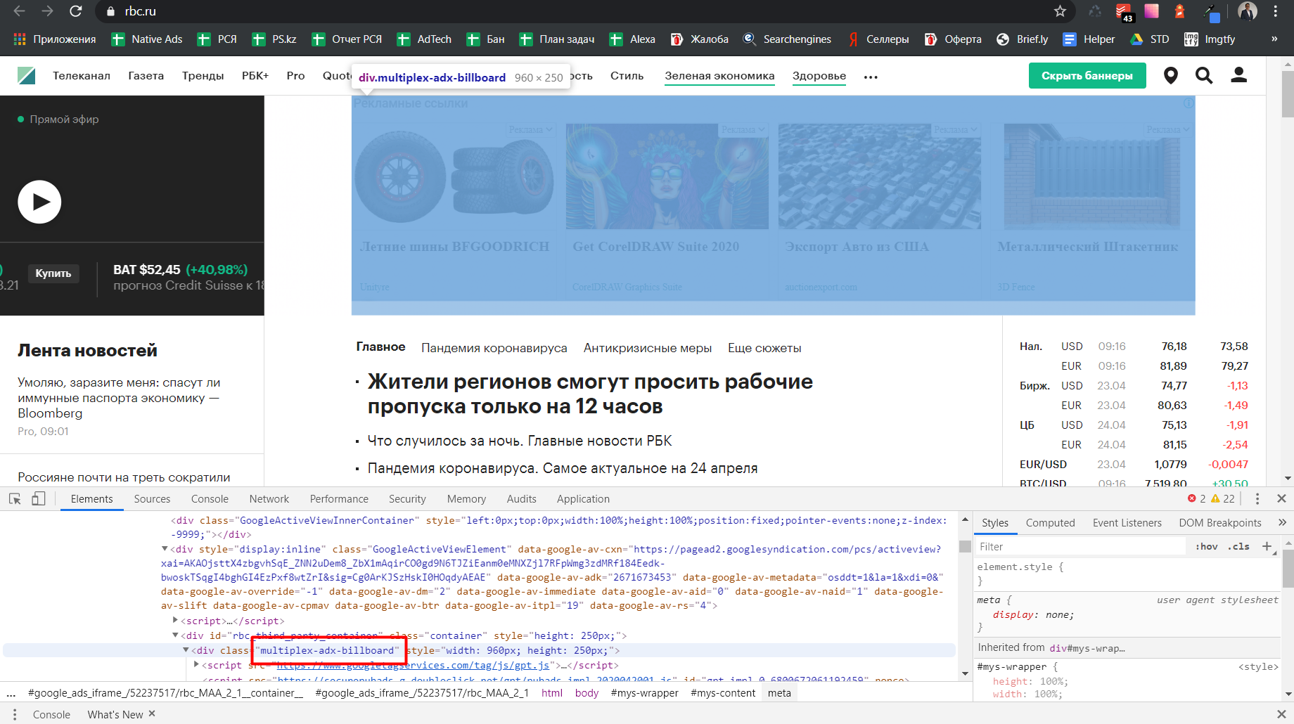Open the DevTools warnings counter showing 22
Image resolution: width=1294 pixels, height=724 pixels.
point(1223,498)
